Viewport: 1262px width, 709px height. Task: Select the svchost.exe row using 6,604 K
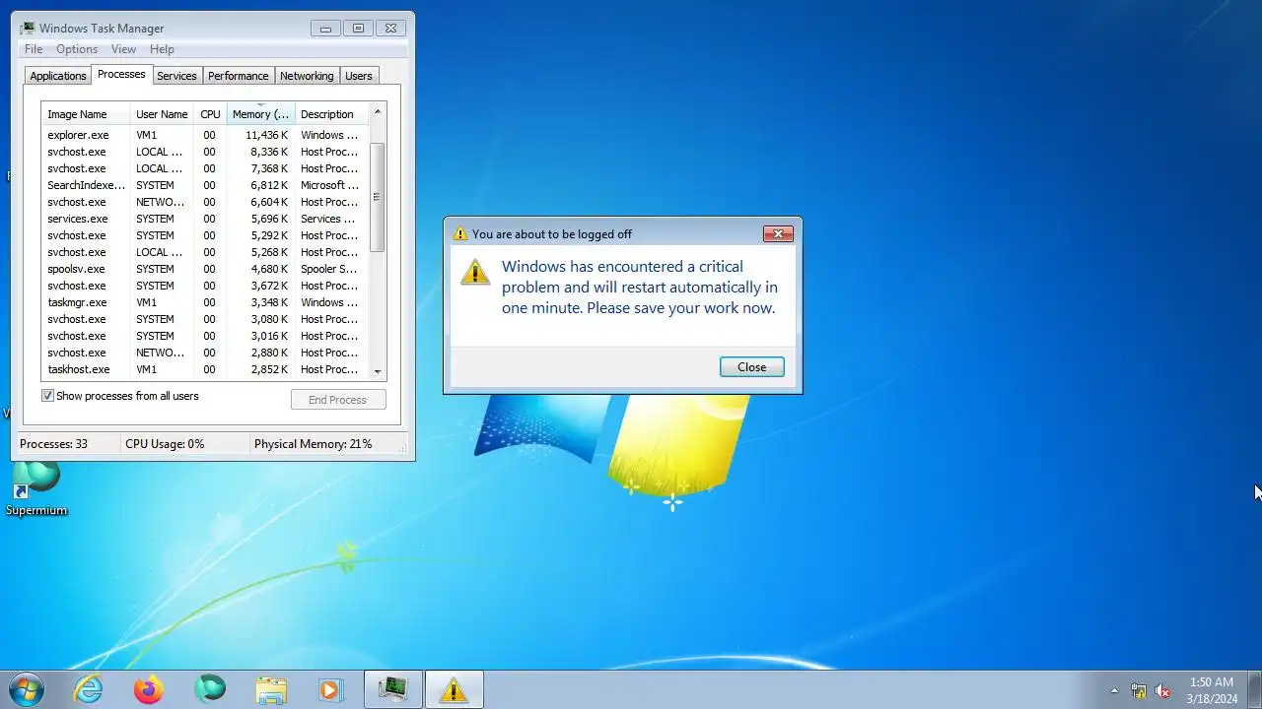click(205, 202)
